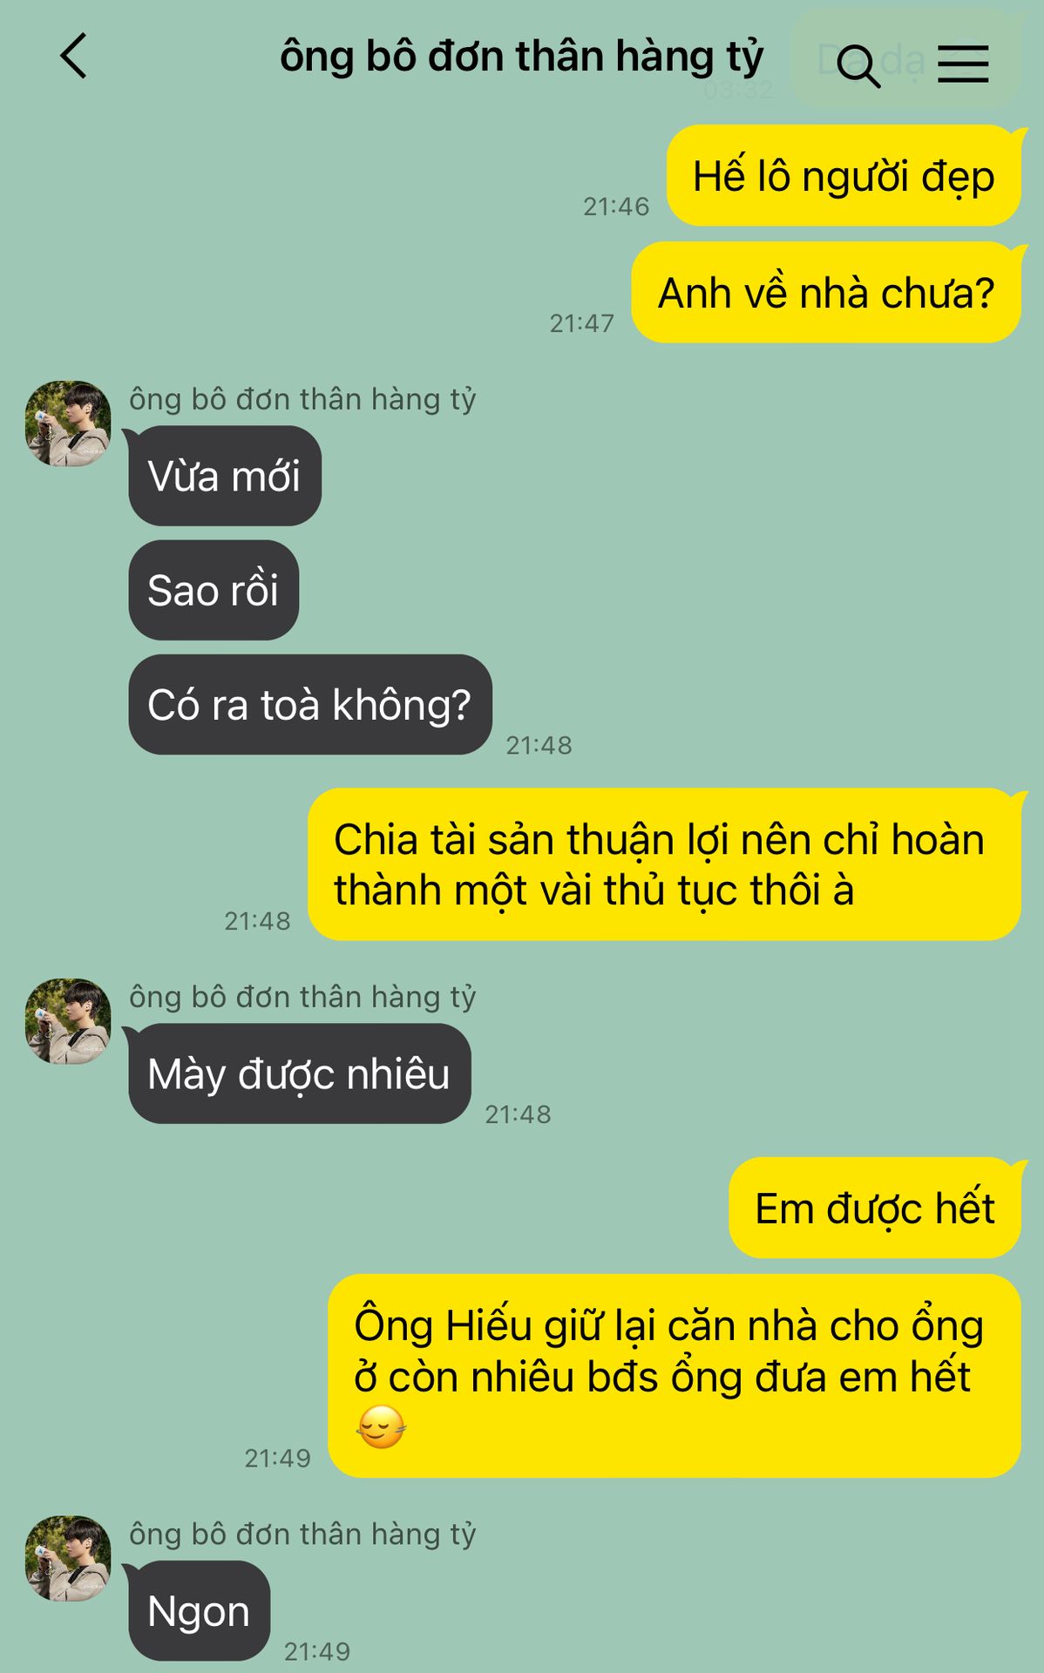The image size is (1044, 1673).
Task: Tap the avatar beside "Mày được nhiêu"
Action: pyautogui.click(x=68, y=1020)
